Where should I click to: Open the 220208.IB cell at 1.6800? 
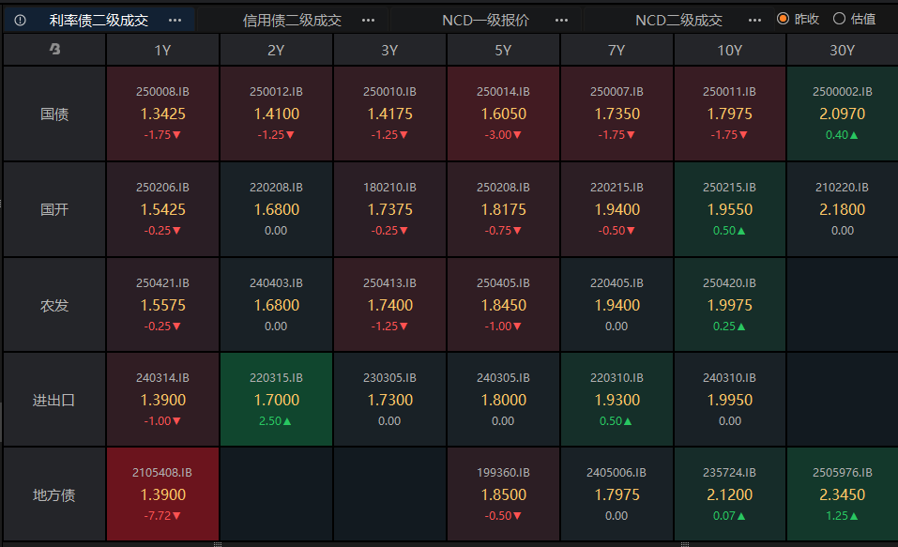(276, 209)
